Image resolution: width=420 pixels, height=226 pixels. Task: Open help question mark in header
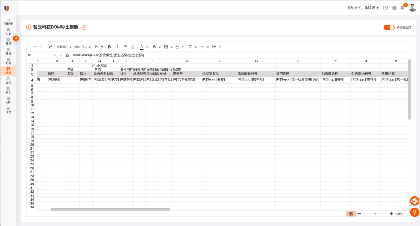point(394,8)
